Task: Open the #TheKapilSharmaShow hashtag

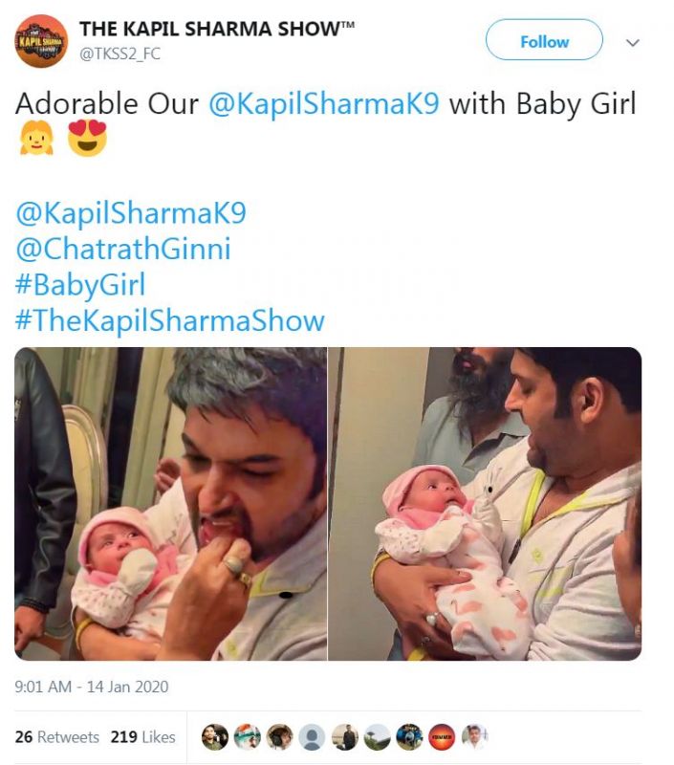Action: [170, 320]
